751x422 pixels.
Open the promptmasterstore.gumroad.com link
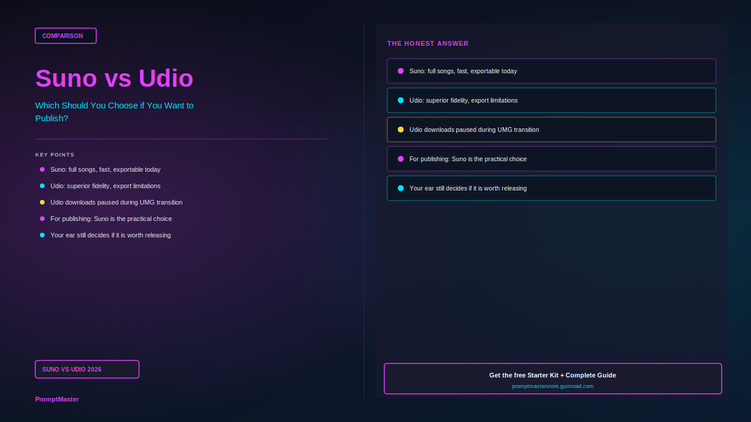point(553,386)
